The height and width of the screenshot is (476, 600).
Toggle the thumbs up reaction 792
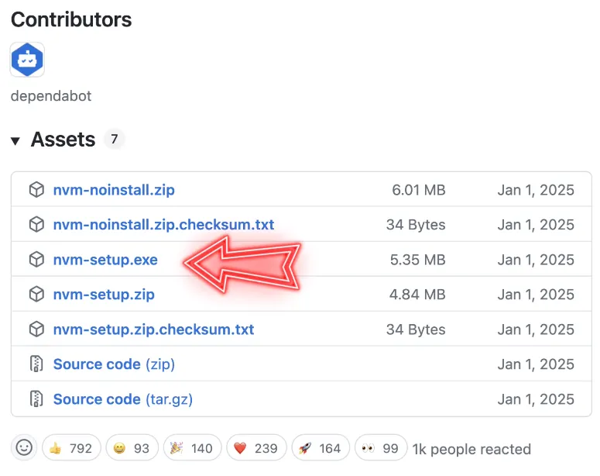pos(71,447)
